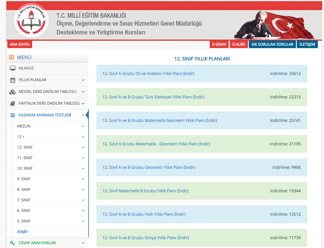This screenshot has width=324, height=248.
Task: Expand the 8. SINIF tree item
Action: click(x=83, y=190)
